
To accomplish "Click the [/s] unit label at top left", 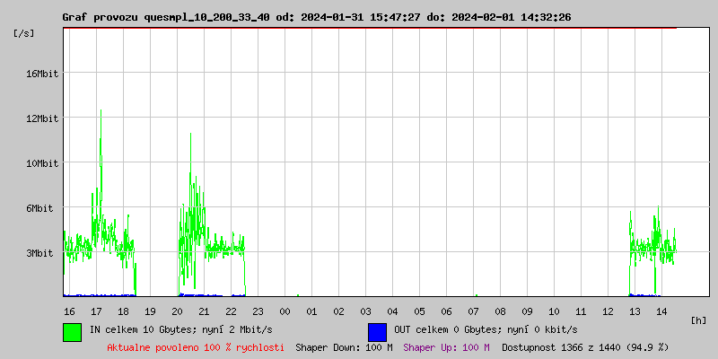I will 24,33.
